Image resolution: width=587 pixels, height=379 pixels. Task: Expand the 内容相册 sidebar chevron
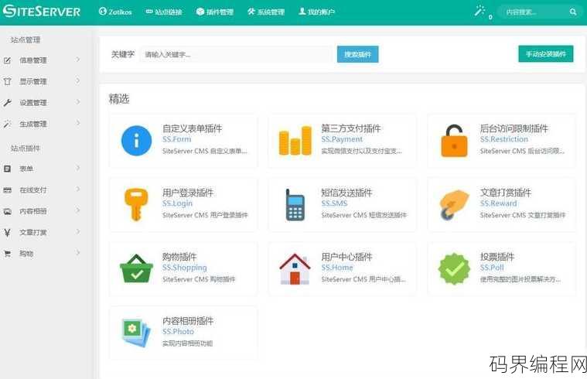tap(78, 210)
